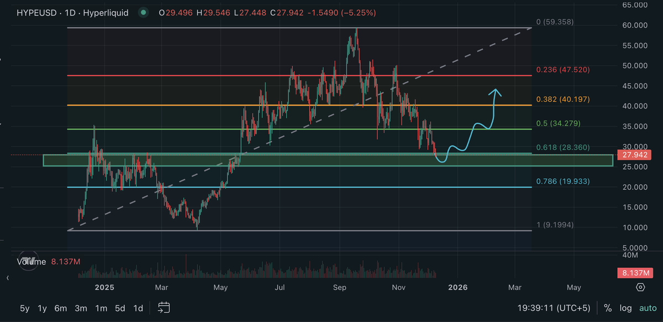
Task: Select the 5y time range
Action: (x=25, y=308)
